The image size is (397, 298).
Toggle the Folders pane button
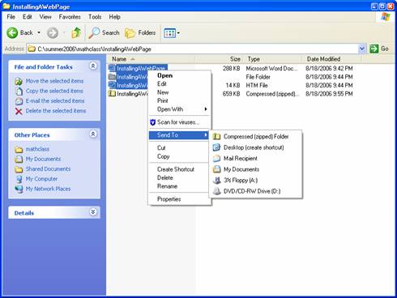[x=140, y=33]
